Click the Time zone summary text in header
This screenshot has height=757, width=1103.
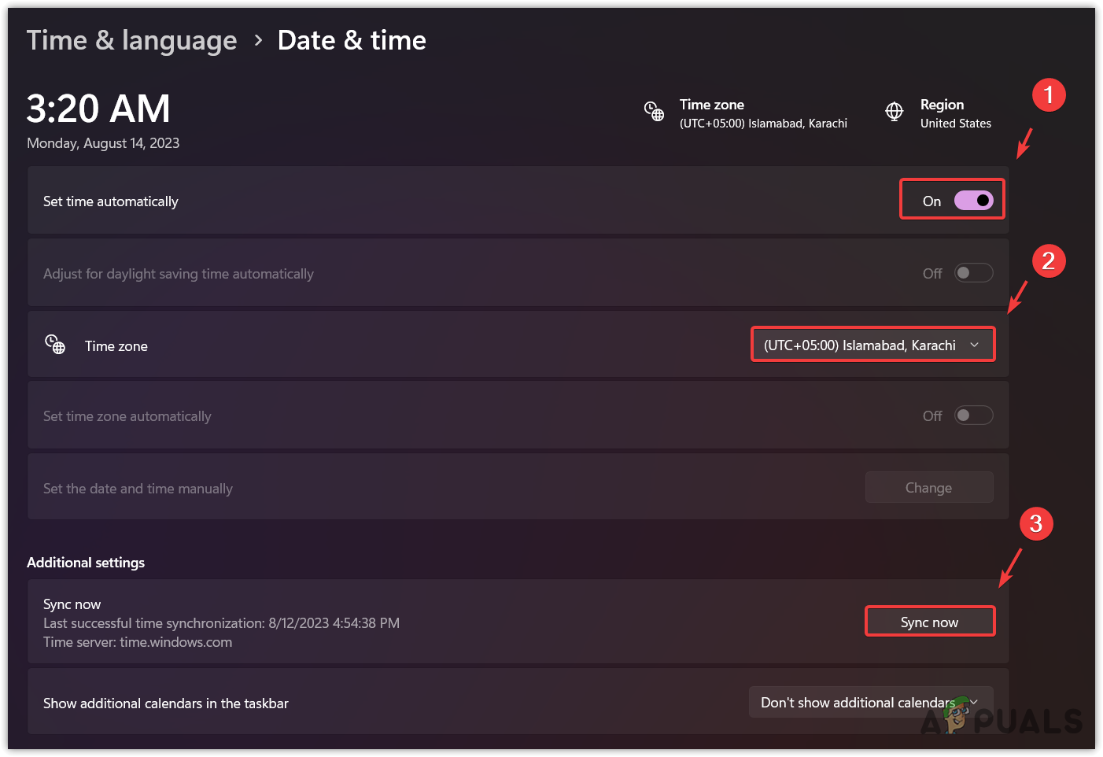(762, 113)
